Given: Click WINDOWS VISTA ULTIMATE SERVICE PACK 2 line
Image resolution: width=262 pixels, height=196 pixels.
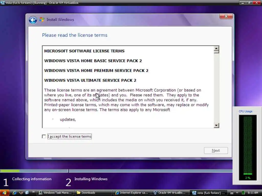Looking at the screenshot, I should (90, 80).
